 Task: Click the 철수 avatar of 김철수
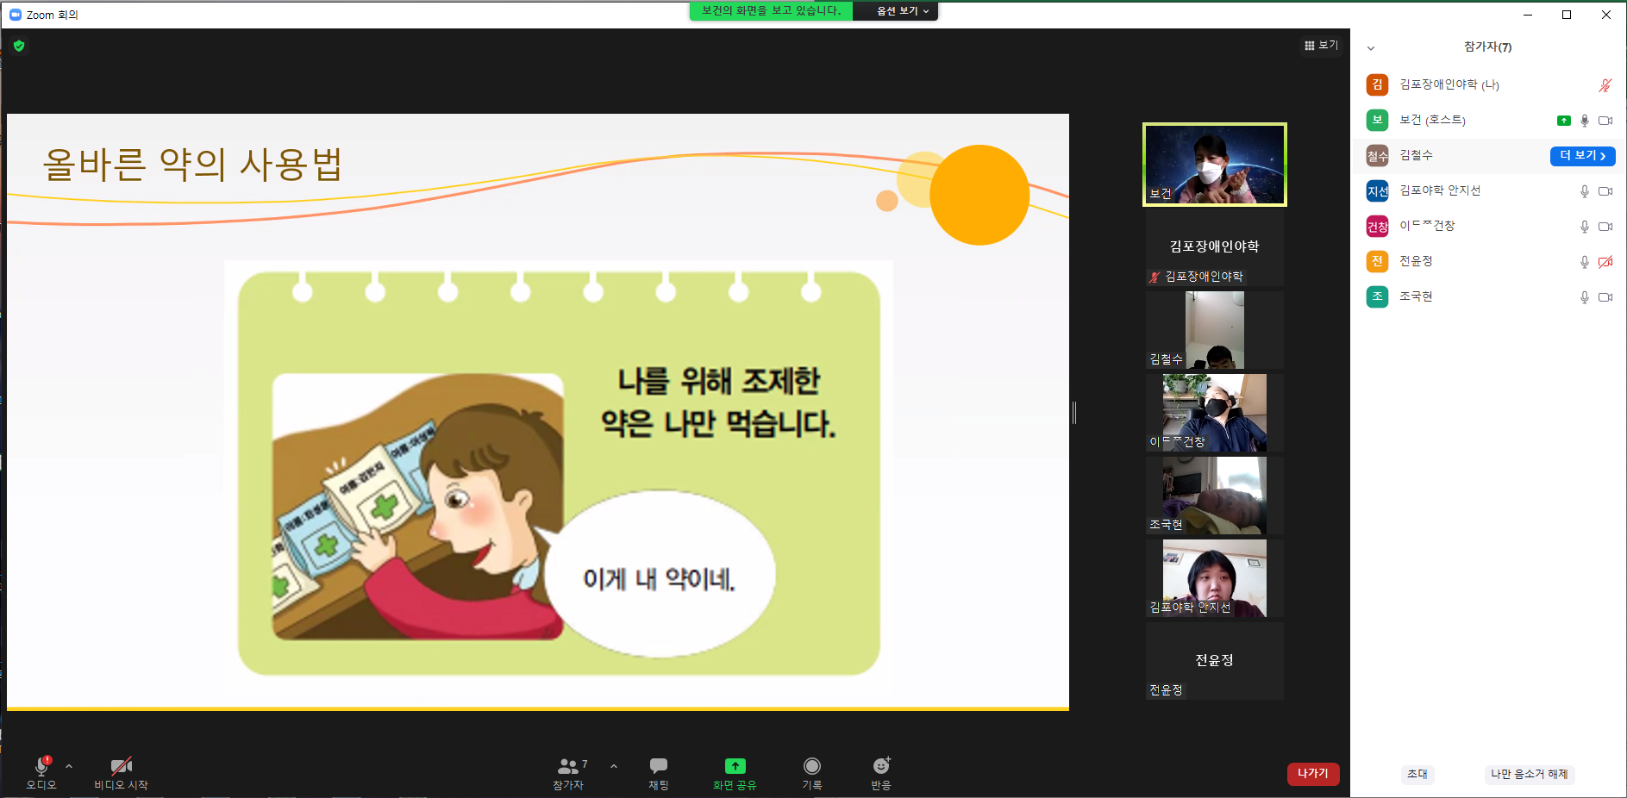point(1378,156)
